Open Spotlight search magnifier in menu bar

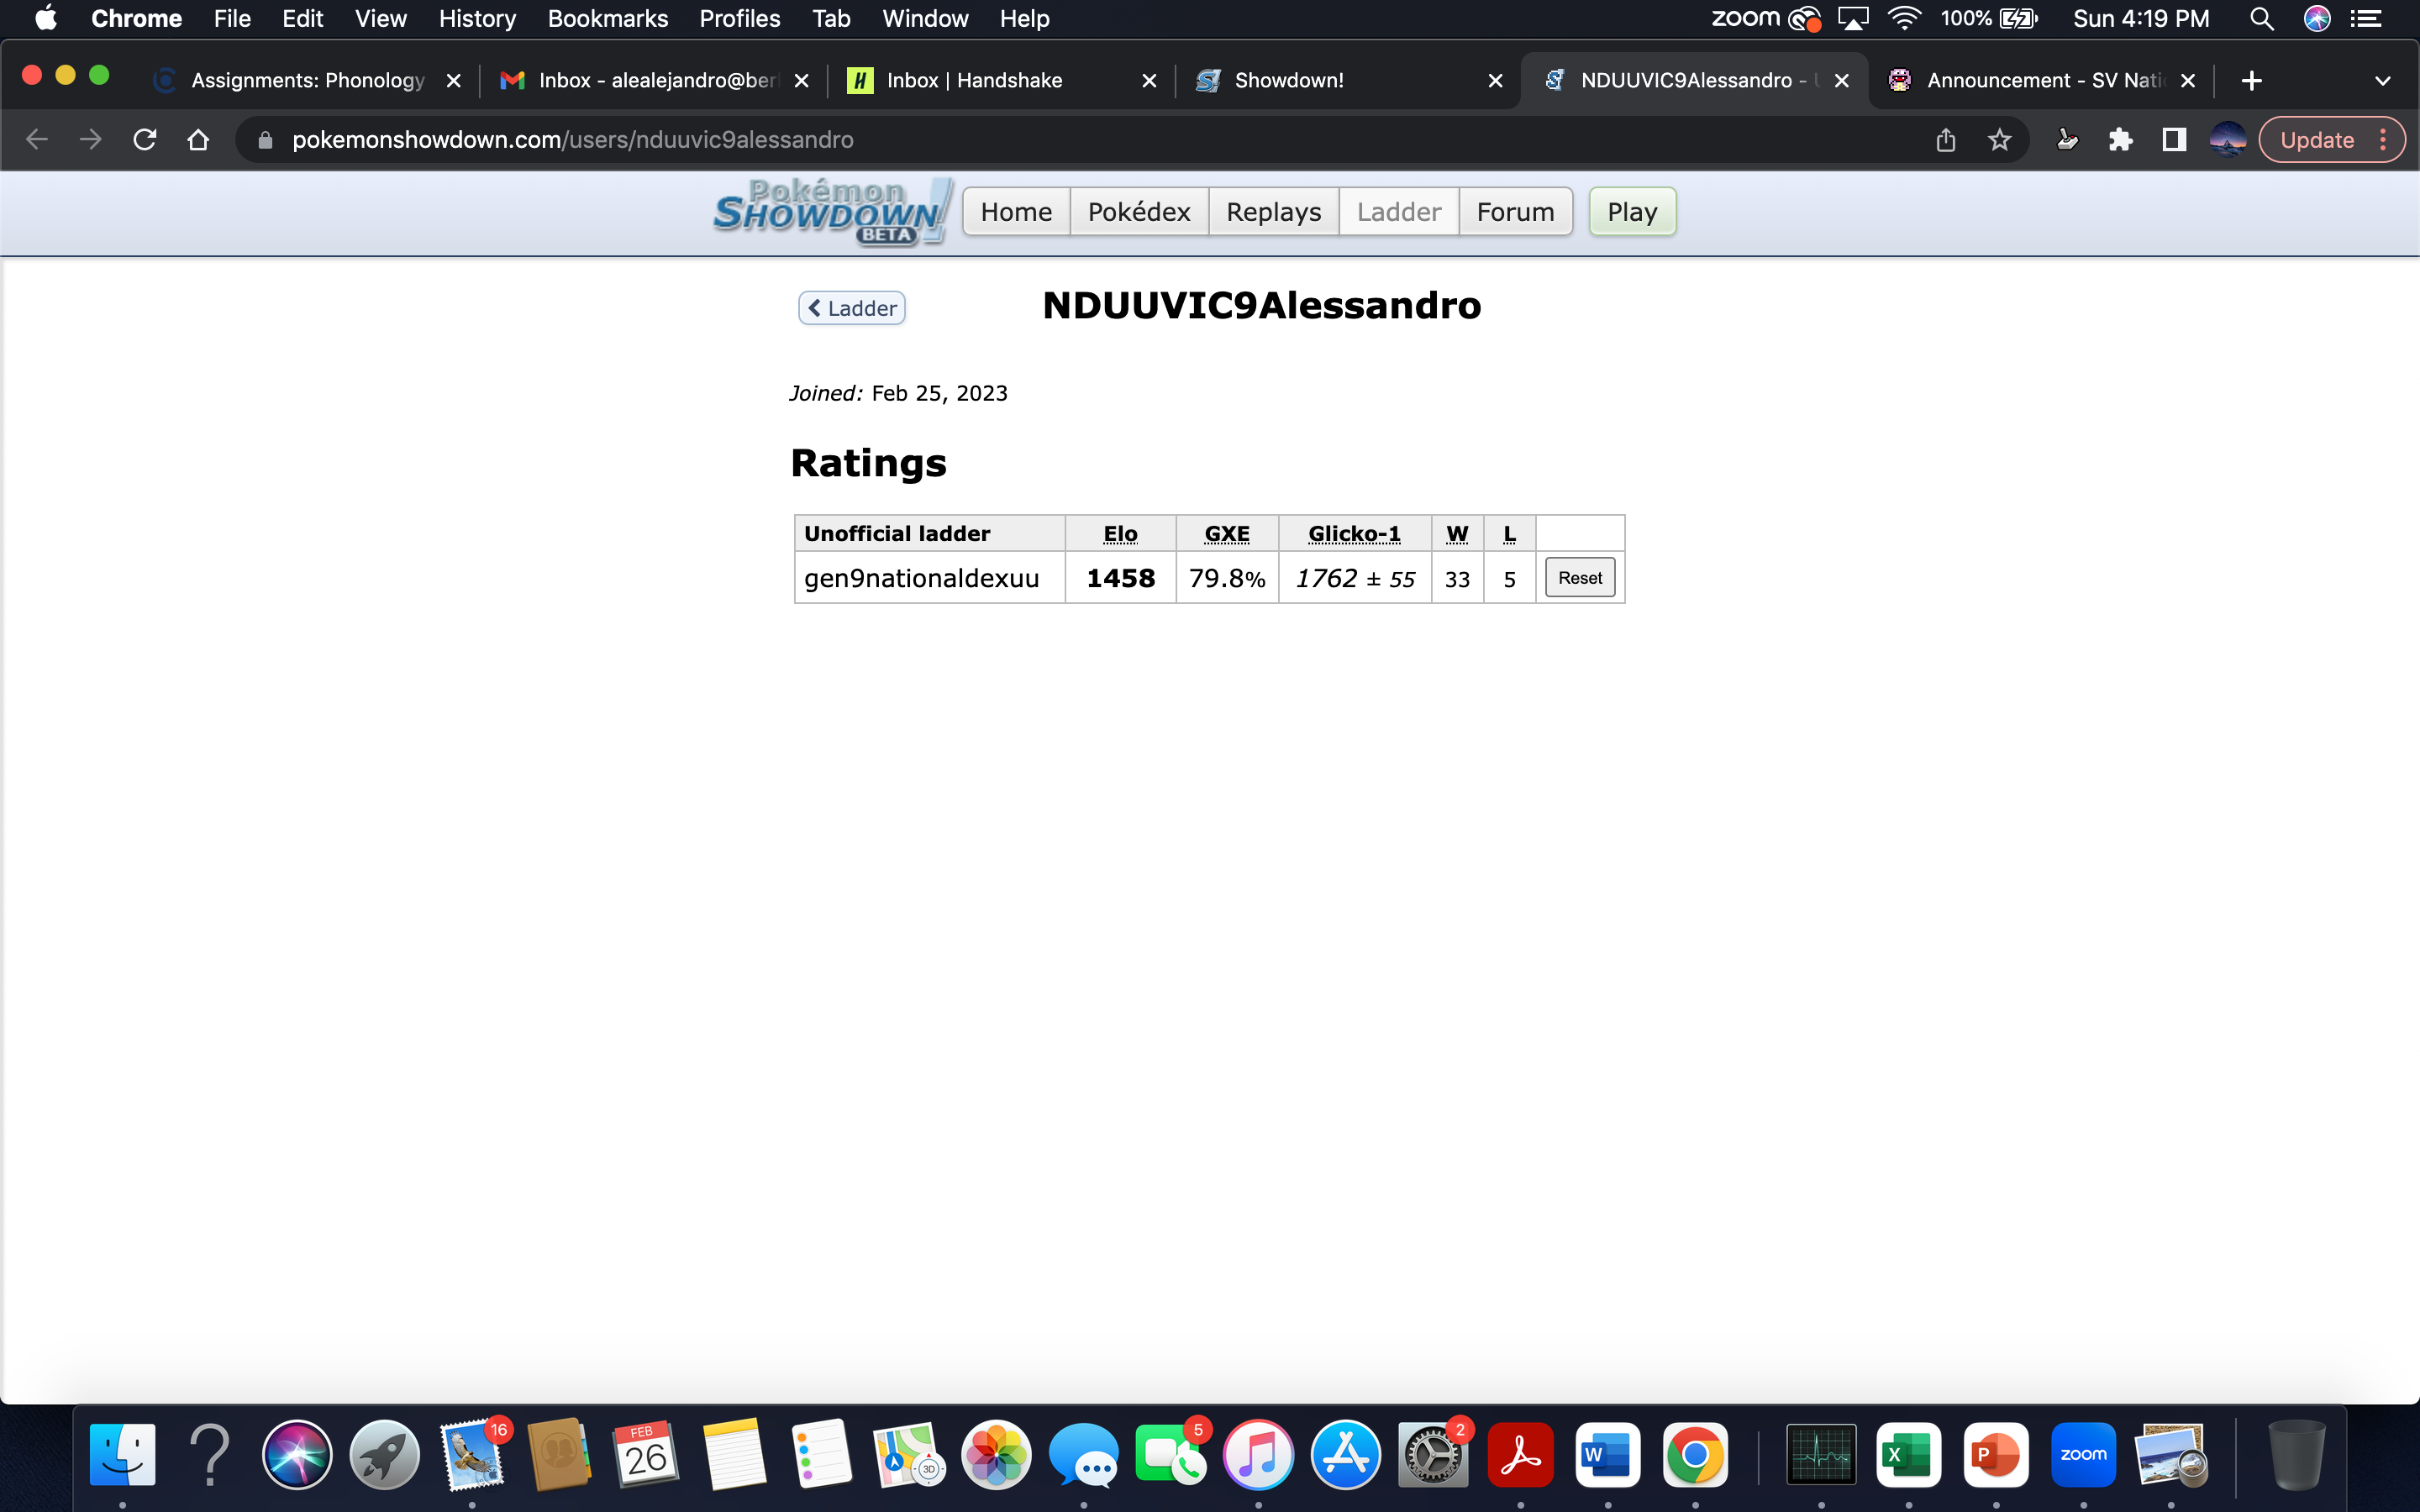(x=2261, y=19)
